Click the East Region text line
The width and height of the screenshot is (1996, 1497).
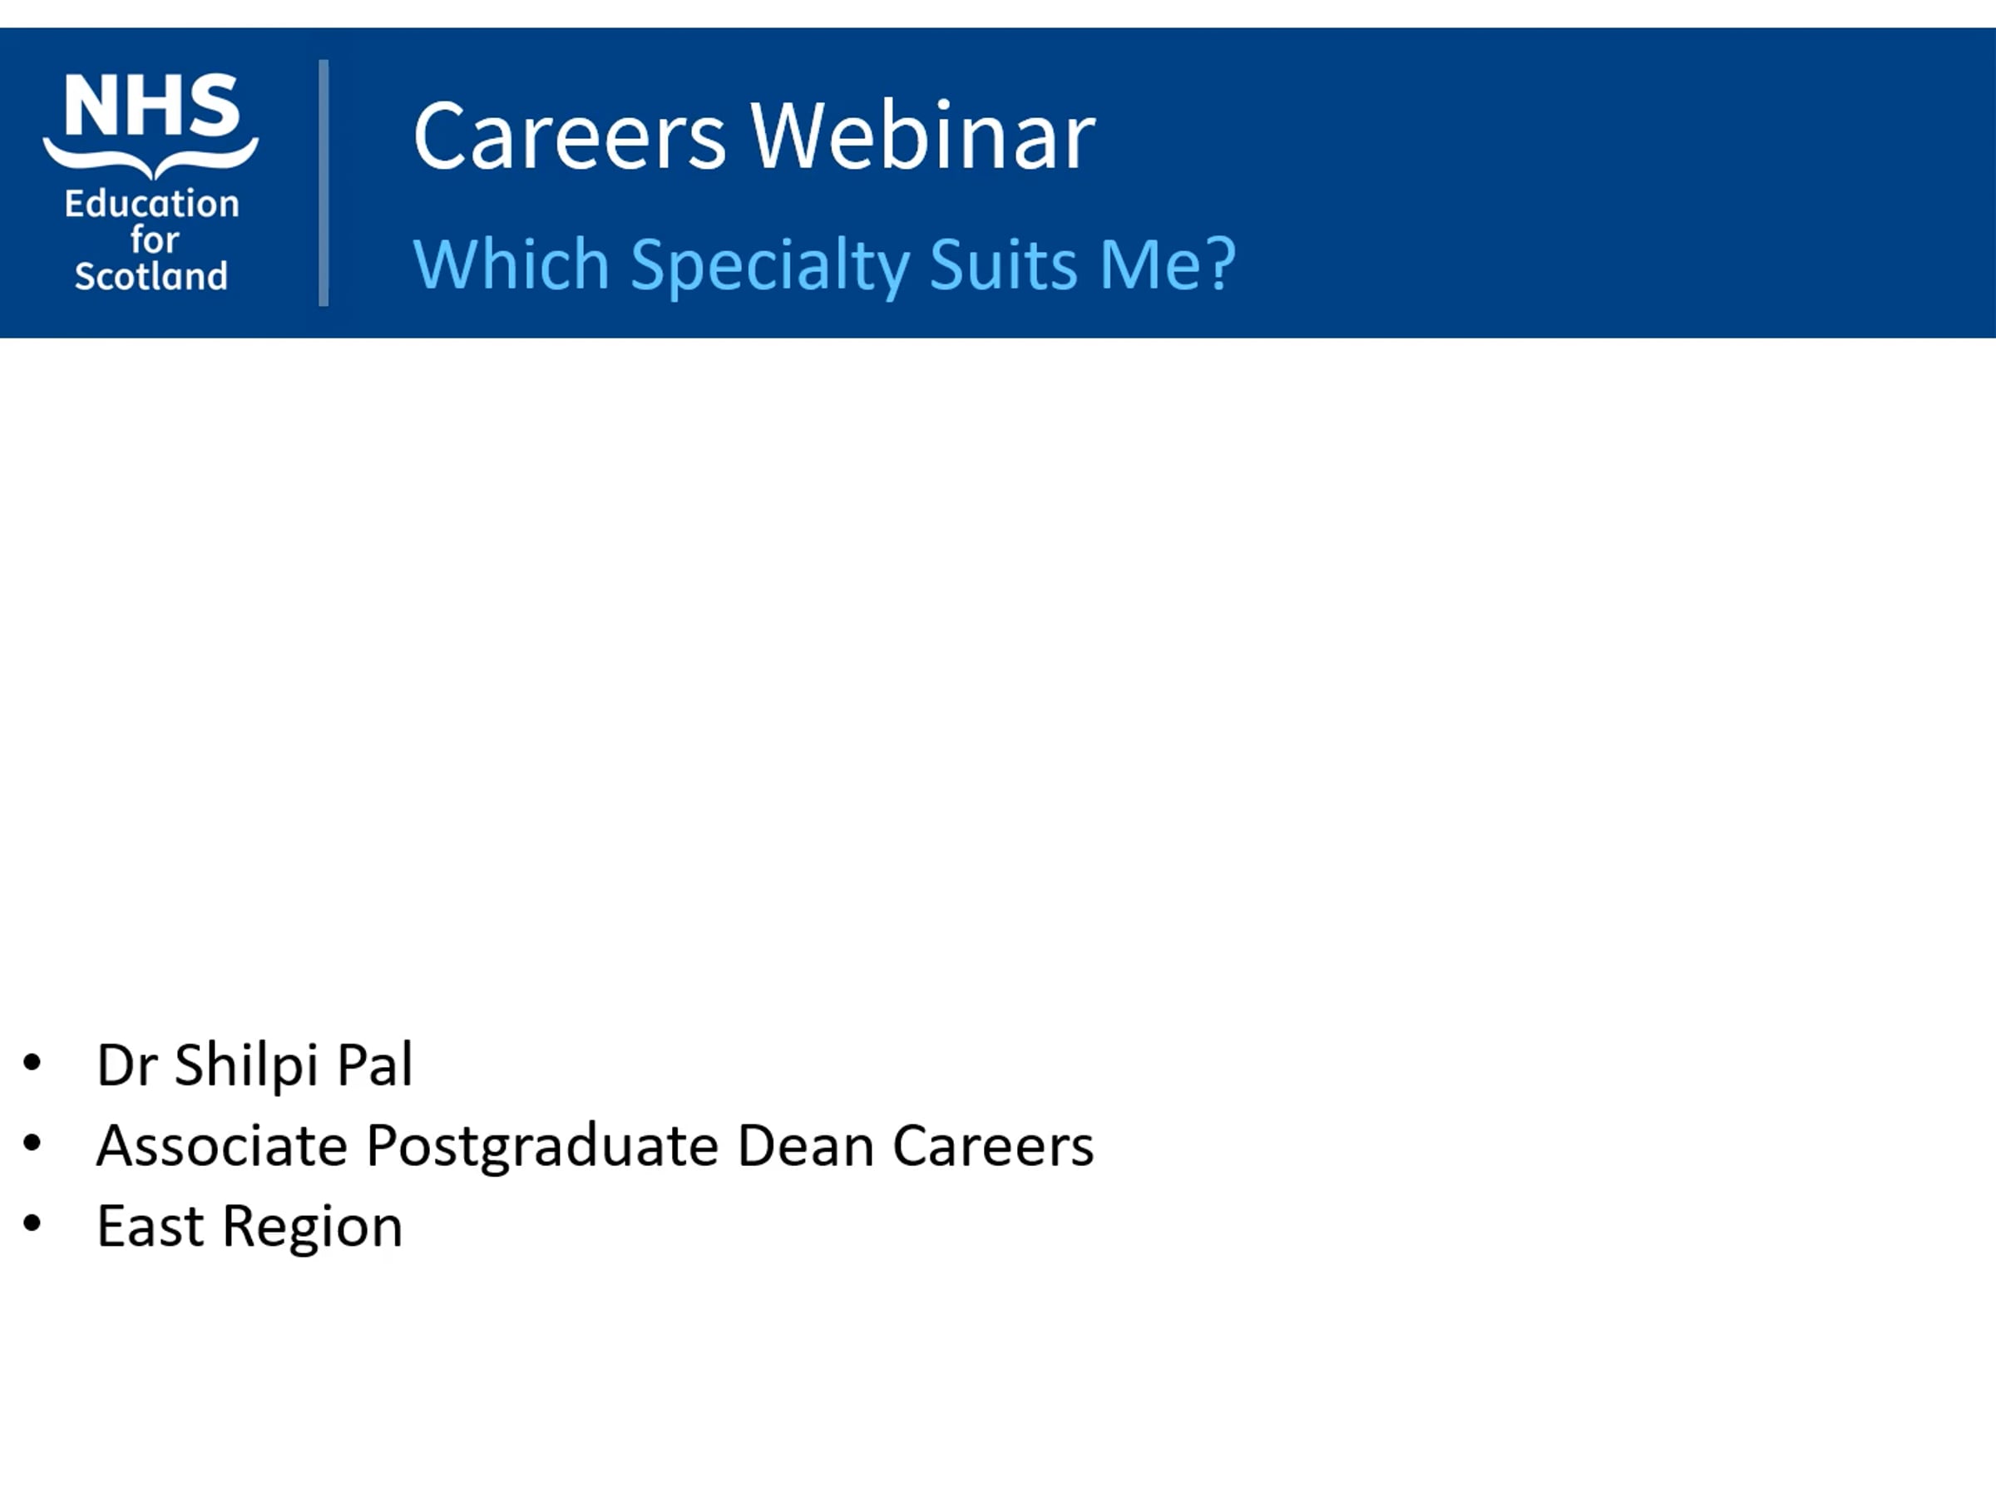[x=250, y=1228]
